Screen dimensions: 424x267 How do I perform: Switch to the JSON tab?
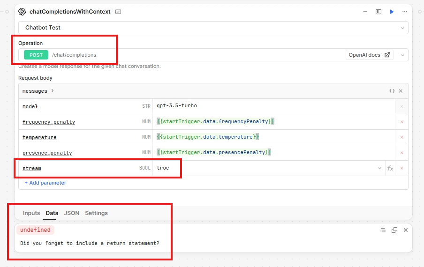pyautogui.click(x=72, y=213)
